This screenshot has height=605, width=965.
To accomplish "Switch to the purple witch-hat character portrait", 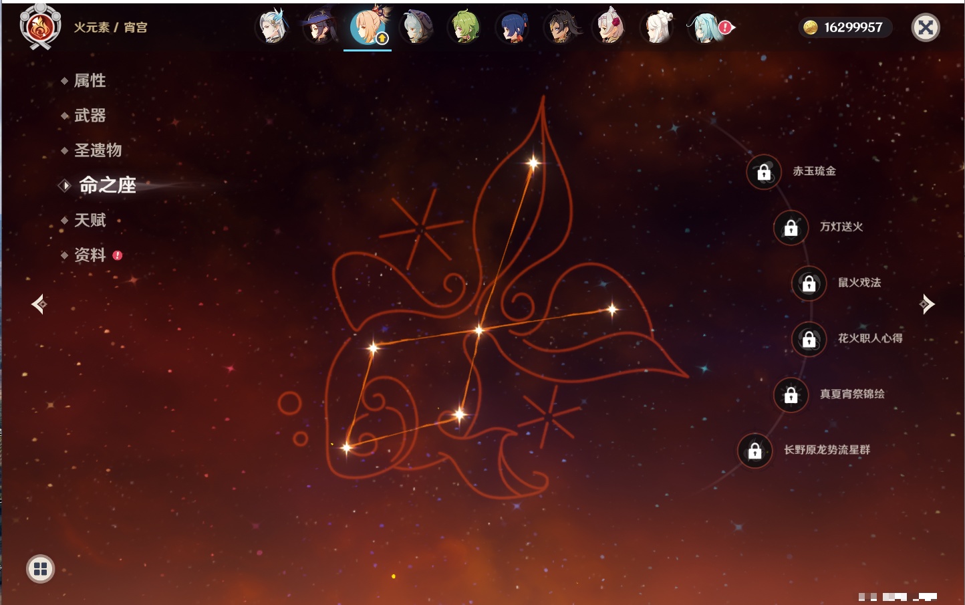I will tap(320, 27).
